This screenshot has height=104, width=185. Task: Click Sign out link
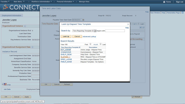[x=180, y=2]
